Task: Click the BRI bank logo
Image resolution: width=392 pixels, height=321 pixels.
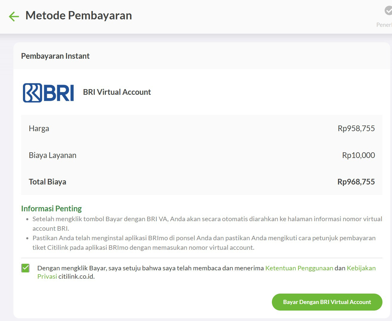Action: pos(48,93)
